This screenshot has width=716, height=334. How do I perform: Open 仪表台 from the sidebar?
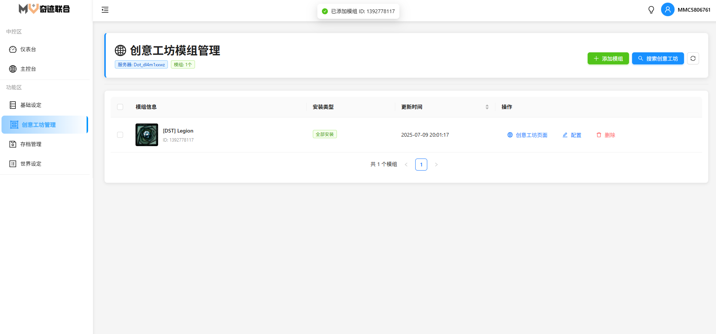pyautogui.click(x=28, y=49)
